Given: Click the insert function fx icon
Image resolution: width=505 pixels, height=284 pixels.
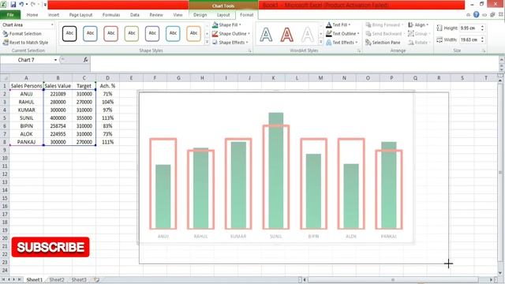Looking at the screenshot, I should pyautogui.click(x=85, y=60).
